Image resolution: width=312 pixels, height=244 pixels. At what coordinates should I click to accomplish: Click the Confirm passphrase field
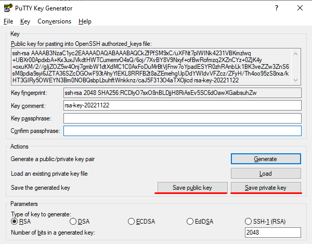point(182,131)
